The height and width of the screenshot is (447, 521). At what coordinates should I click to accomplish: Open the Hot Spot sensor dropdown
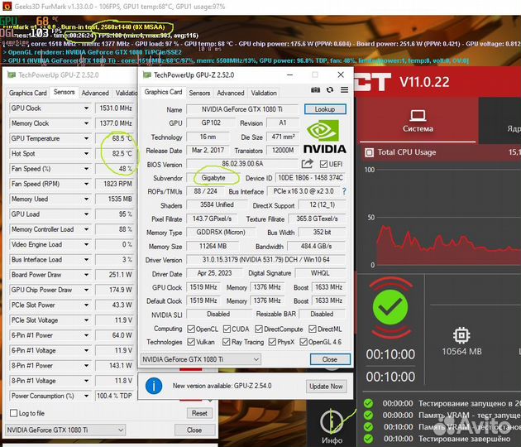click(x=86, y=154)
